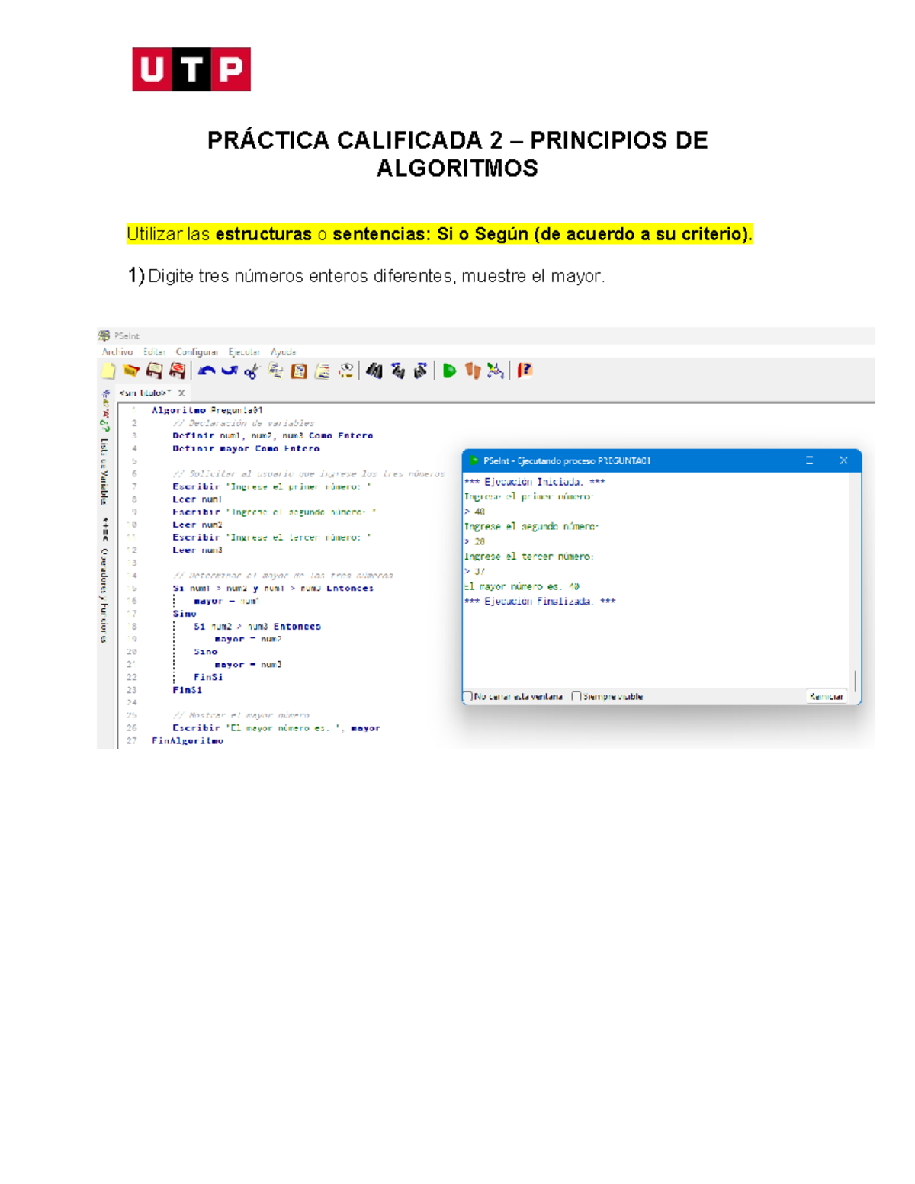Close the '<sin titulo>' editor tab
This screenshot has height=1184, width=915.
[x=182, y=393]
